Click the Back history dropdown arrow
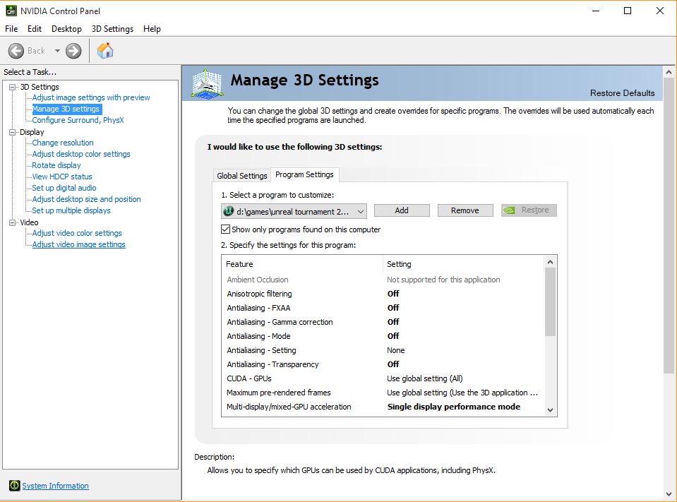Screen dimensions: 677x502 click(x=57, y=51)
